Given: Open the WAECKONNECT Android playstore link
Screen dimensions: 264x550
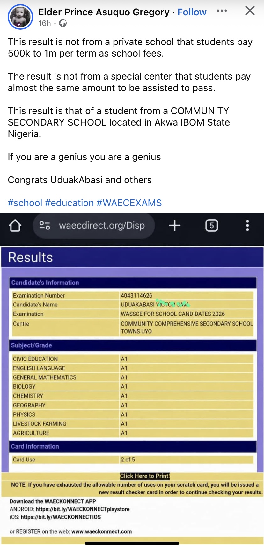Looking at the screenshot, I should pos(83,509).
